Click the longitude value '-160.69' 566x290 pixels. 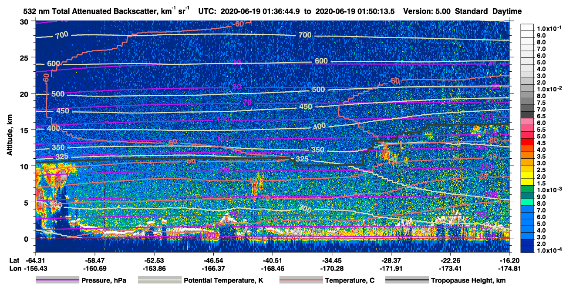pos(94,268)
